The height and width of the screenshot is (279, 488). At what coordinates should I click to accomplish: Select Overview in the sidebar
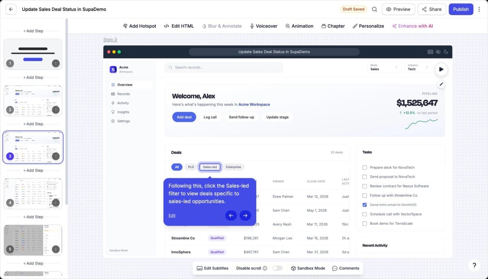pos(132,85)
